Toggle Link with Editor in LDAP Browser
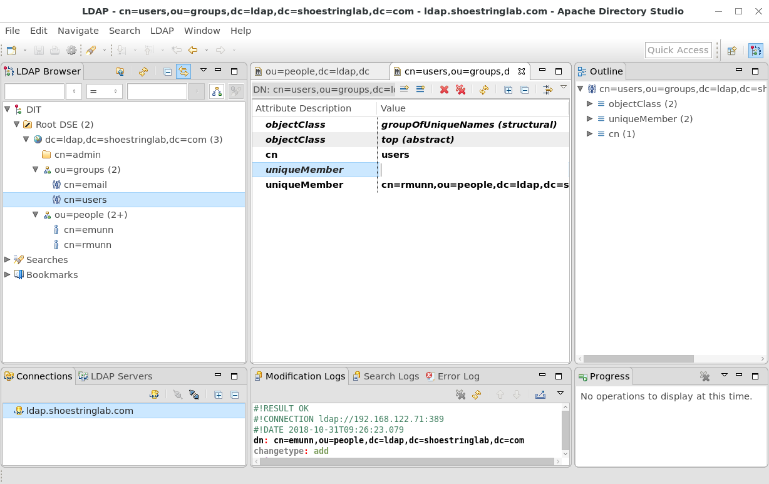Image resolution: width=769 pixels, height=484 pixels. click(183, 71)
